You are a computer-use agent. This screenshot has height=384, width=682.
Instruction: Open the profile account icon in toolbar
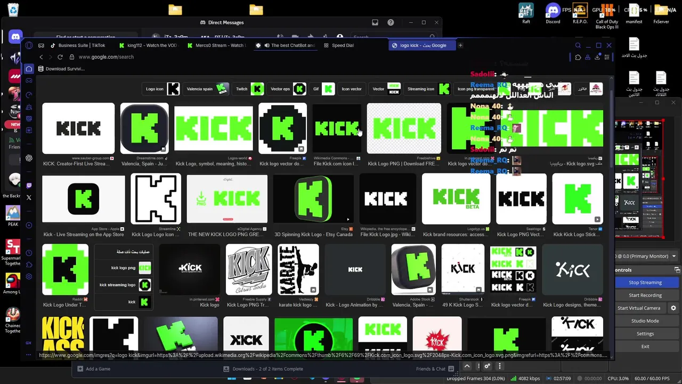(588, 57)
